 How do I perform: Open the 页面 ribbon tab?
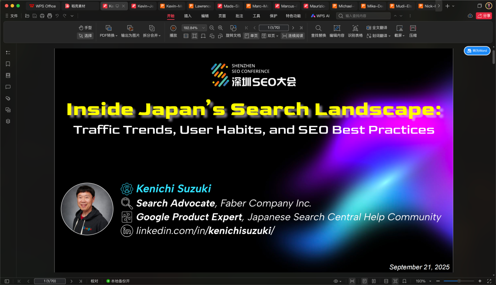click(222, 16)
